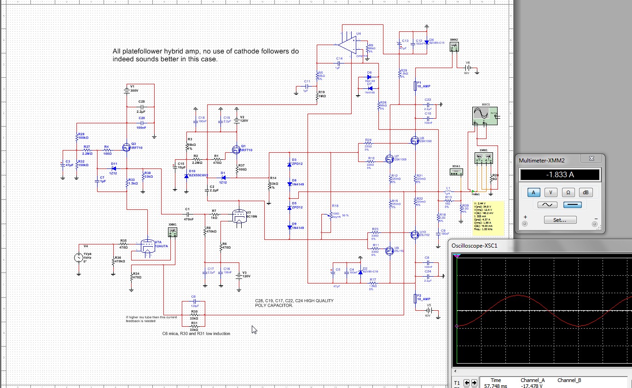
Task: Select the Probe1 measurement probe arrow
Action: tap(473, 191)
